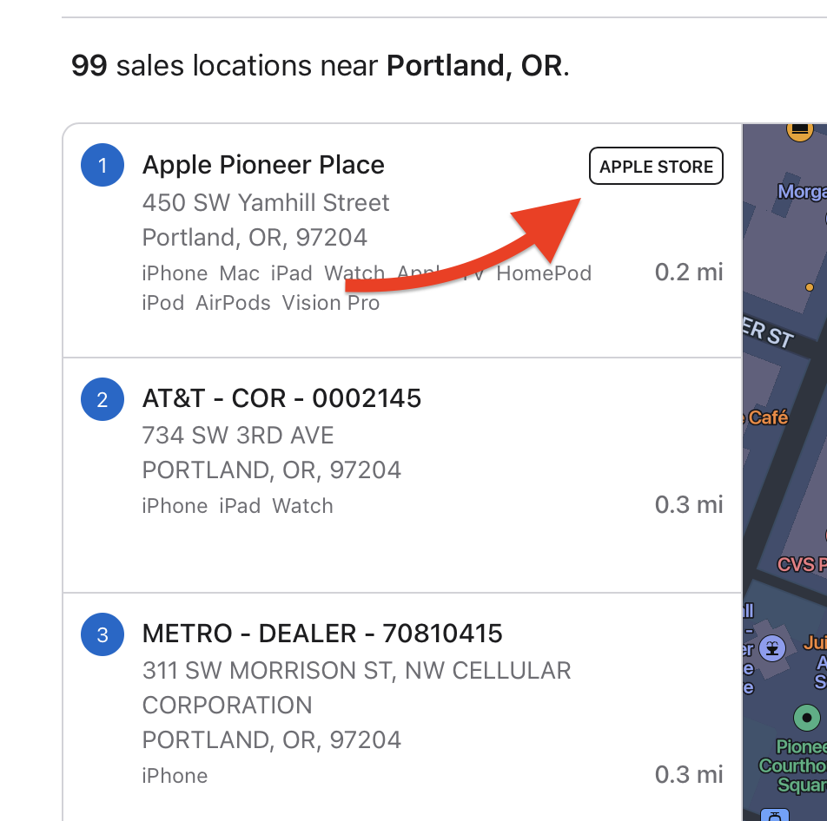Click the iPhone product tag under Apple Pioneer Place

tap(175, 273)
